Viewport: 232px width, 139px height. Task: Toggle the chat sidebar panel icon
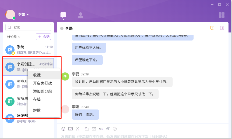(222, 28)
